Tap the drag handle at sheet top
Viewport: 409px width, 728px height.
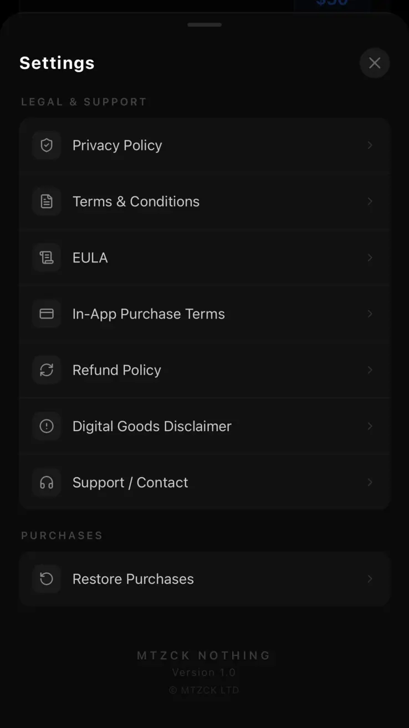tap(204, 25)
